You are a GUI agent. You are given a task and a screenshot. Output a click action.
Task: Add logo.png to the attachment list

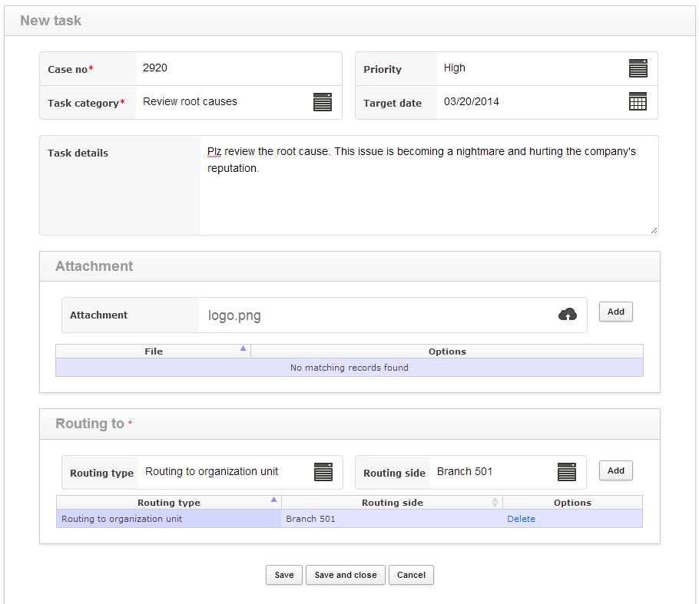tap(615, 312)
